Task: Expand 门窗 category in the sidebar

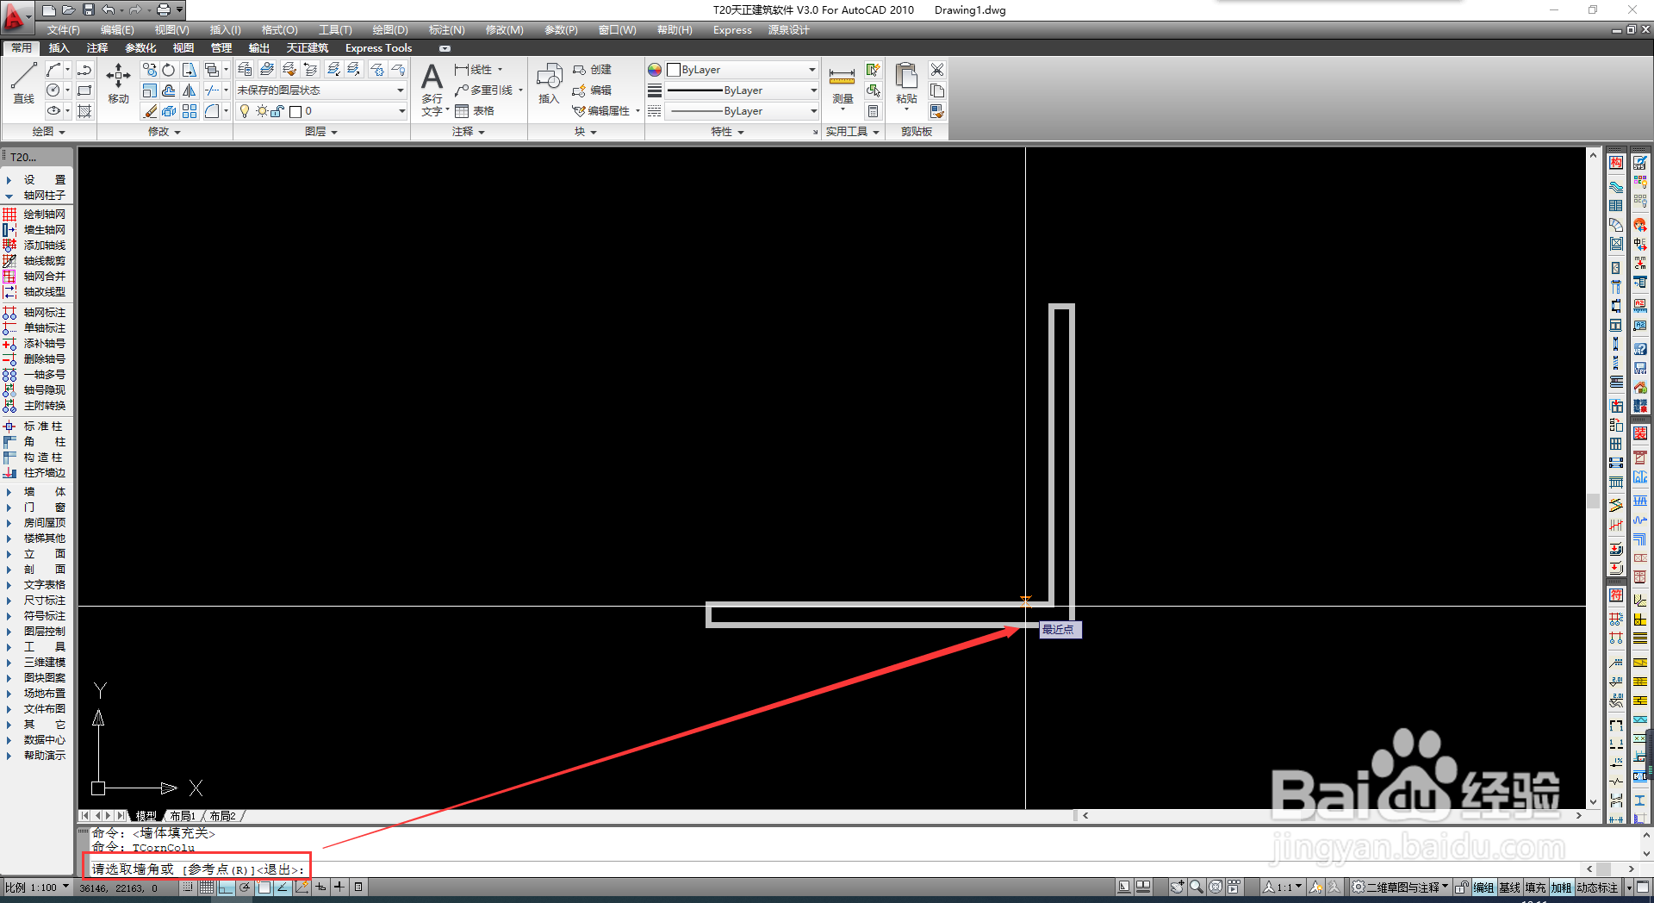Action: point(36,507)
